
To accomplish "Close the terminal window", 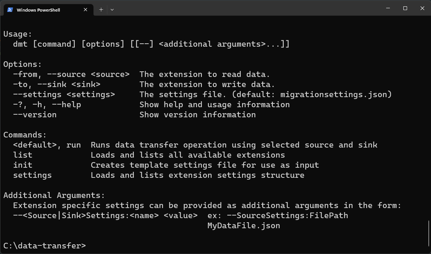I will [422, 8].
